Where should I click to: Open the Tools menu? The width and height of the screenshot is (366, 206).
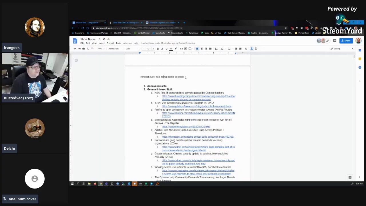[x=118, y=43]
